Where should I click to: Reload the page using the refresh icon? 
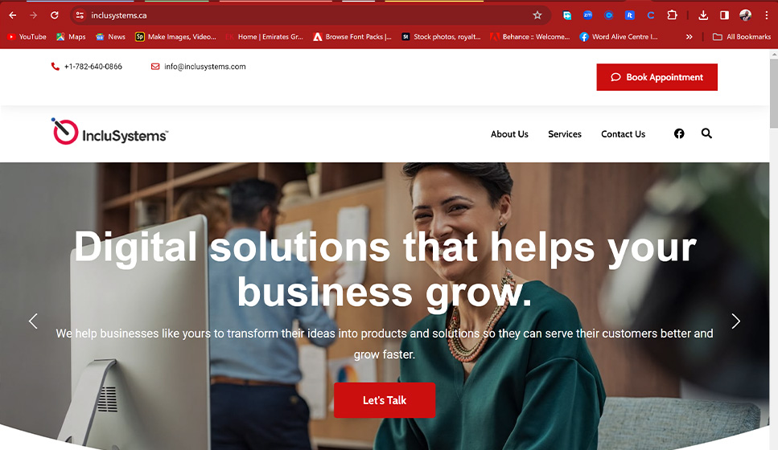tap(55, 15)
